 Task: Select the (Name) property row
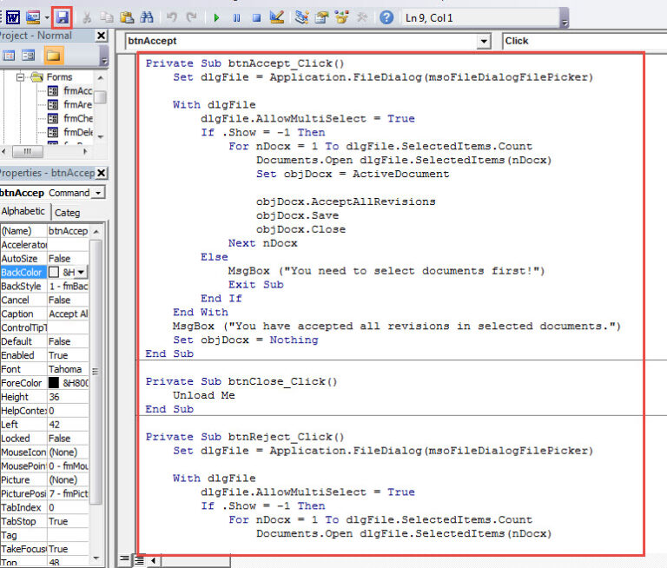coord(44,231)
